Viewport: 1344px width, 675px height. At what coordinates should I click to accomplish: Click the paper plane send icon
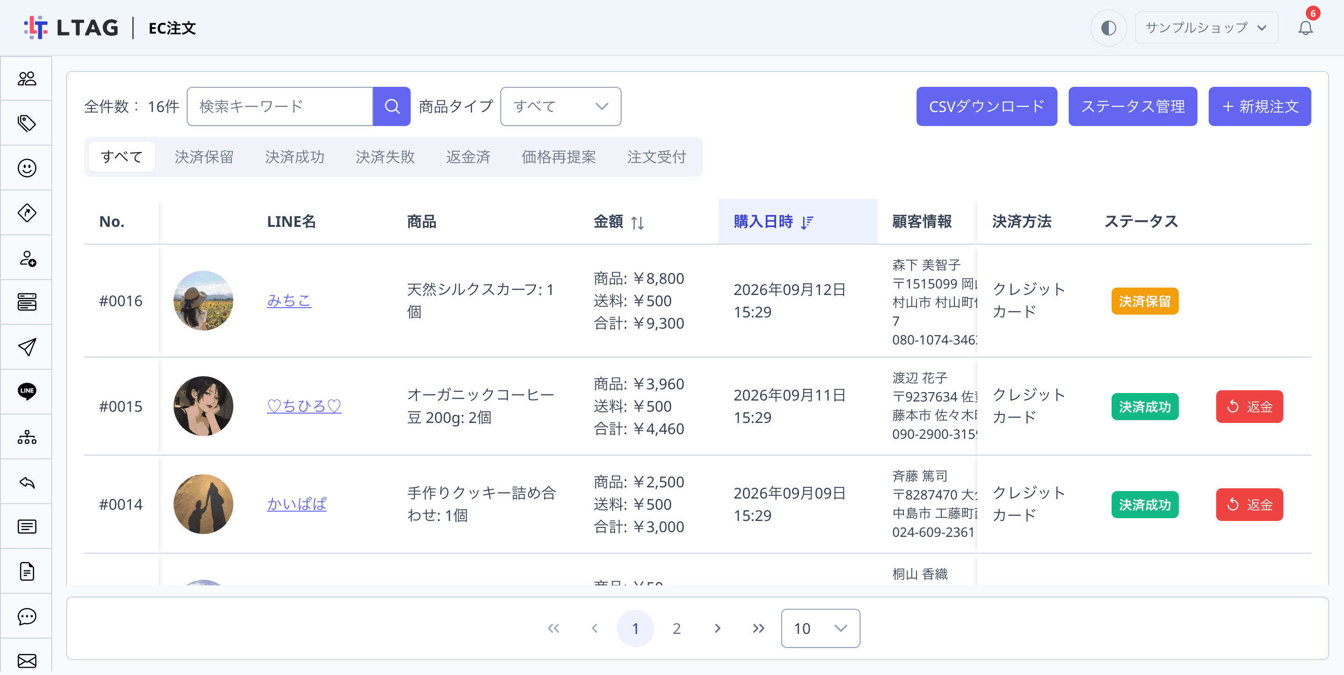[27, 347]
